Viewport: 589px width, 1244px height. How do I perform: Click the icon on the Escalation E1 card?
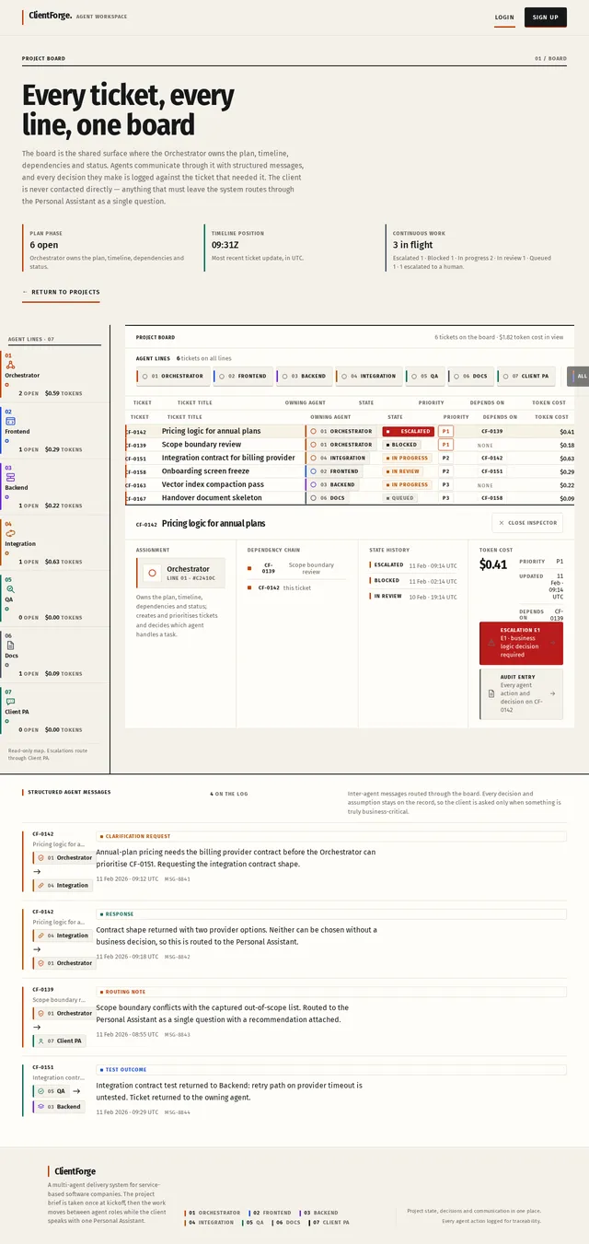click(x=491, y=644)
